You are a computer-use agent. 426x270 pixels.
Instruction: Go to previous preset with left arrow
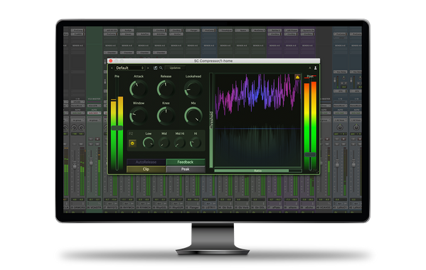[112, 67]
